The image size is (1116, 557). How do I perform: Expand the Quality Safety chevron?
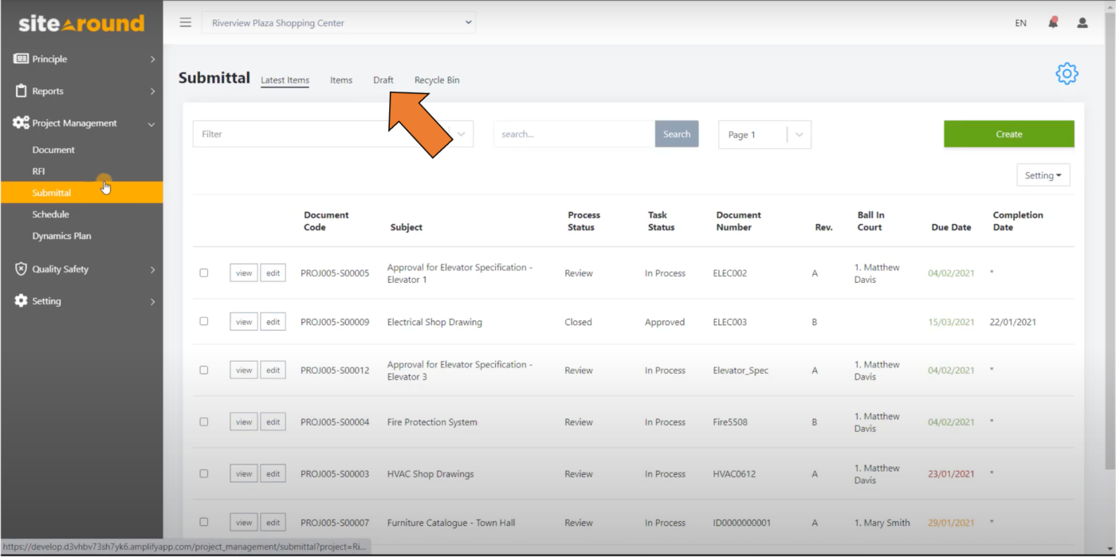pos(152,270)
